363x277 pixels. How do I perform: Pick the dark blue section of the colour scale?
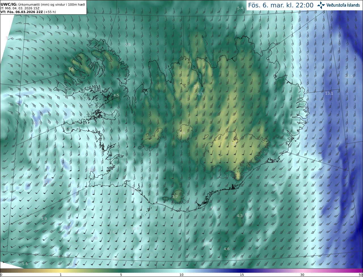[x=242, y=270]
